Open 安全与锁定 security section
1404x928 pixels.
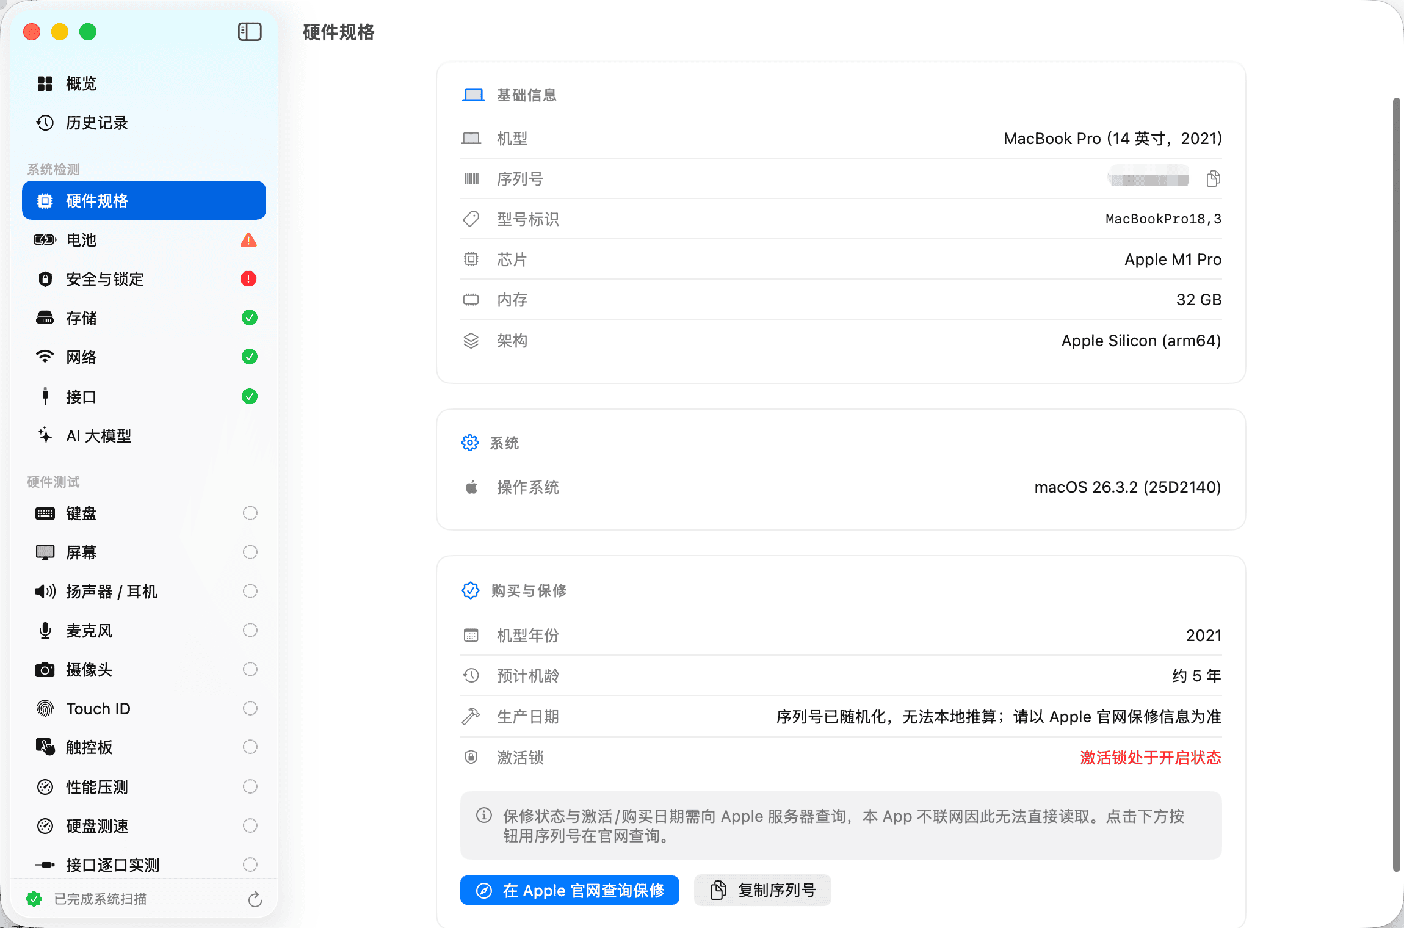144,279
